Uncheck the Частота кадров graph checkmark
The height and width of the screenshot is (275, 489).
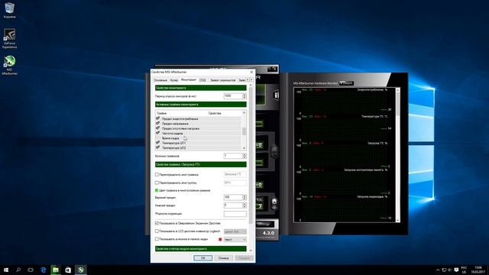point(158,133)
